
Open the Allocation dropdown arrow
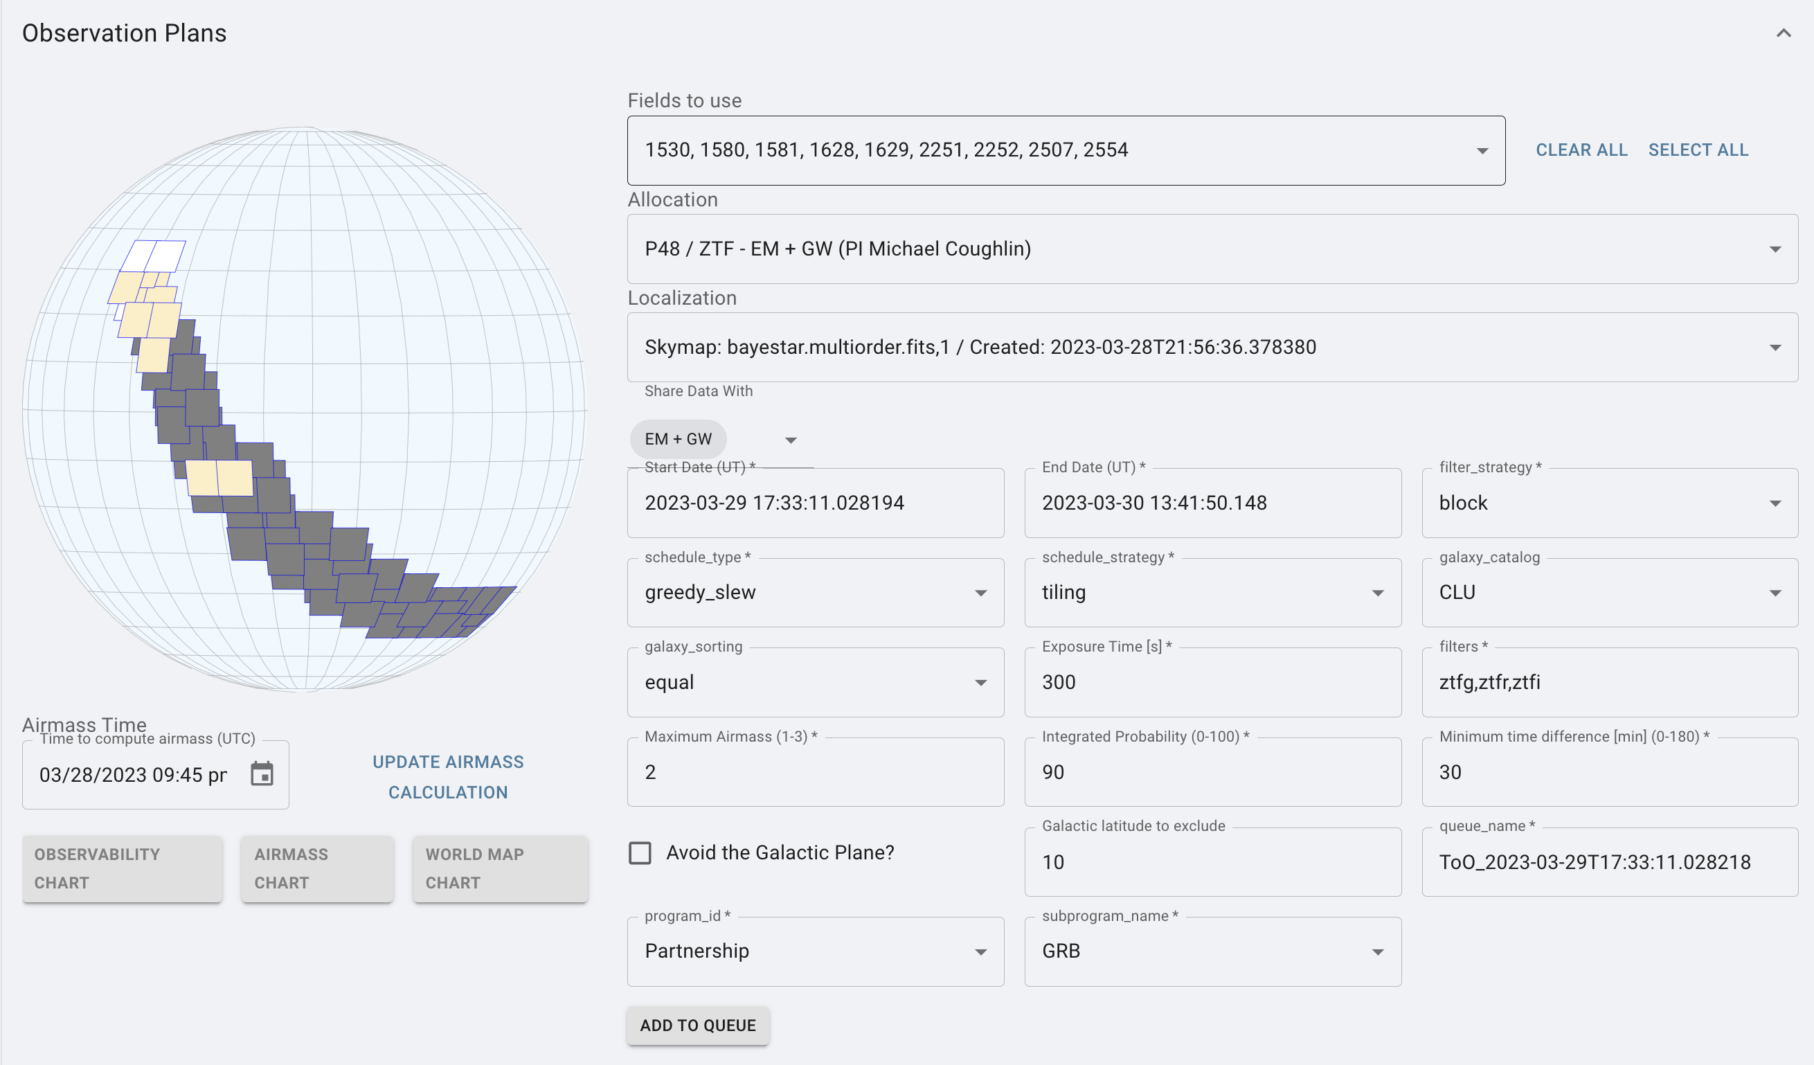pos(1775,249)
